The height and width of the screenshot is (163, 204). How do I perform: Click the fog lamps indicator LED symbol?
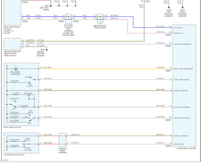[x=16, y=69]
